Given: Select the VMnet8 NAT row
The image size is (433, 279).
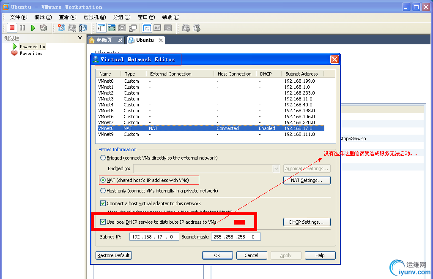Looking at the screenshot, I should (x=211, y=128).
